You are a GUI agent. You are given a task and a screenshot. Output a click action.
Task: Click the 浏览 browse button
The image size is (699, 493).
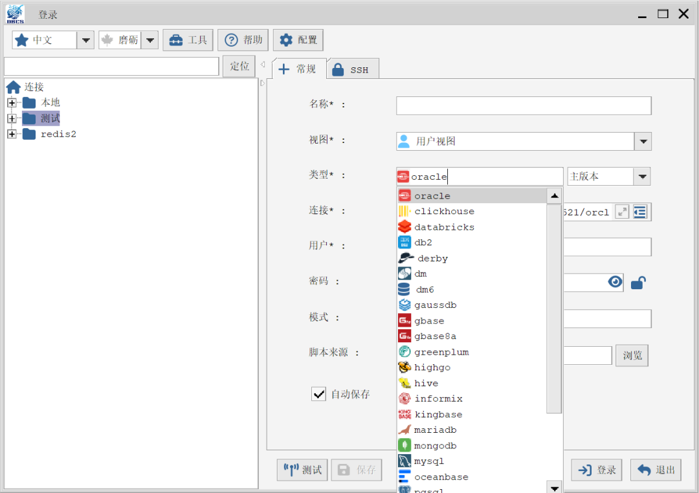[x=632, y=355]
